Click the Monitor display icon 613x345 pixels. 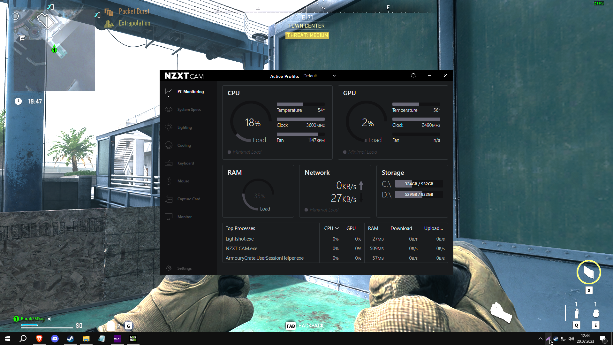coord(169,217)
